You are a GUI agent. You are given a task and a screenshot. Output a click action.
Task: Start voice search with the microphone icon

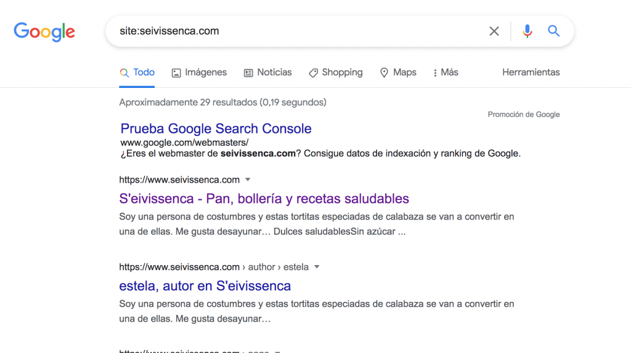point(527,31)
